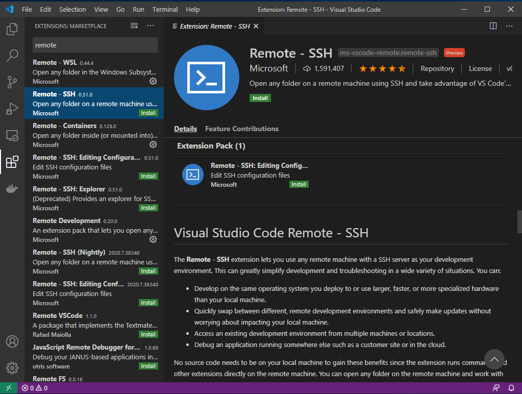522x394 pixels.
Task: Click the Visual Studio Code logo icon
Action: [9, 9]
